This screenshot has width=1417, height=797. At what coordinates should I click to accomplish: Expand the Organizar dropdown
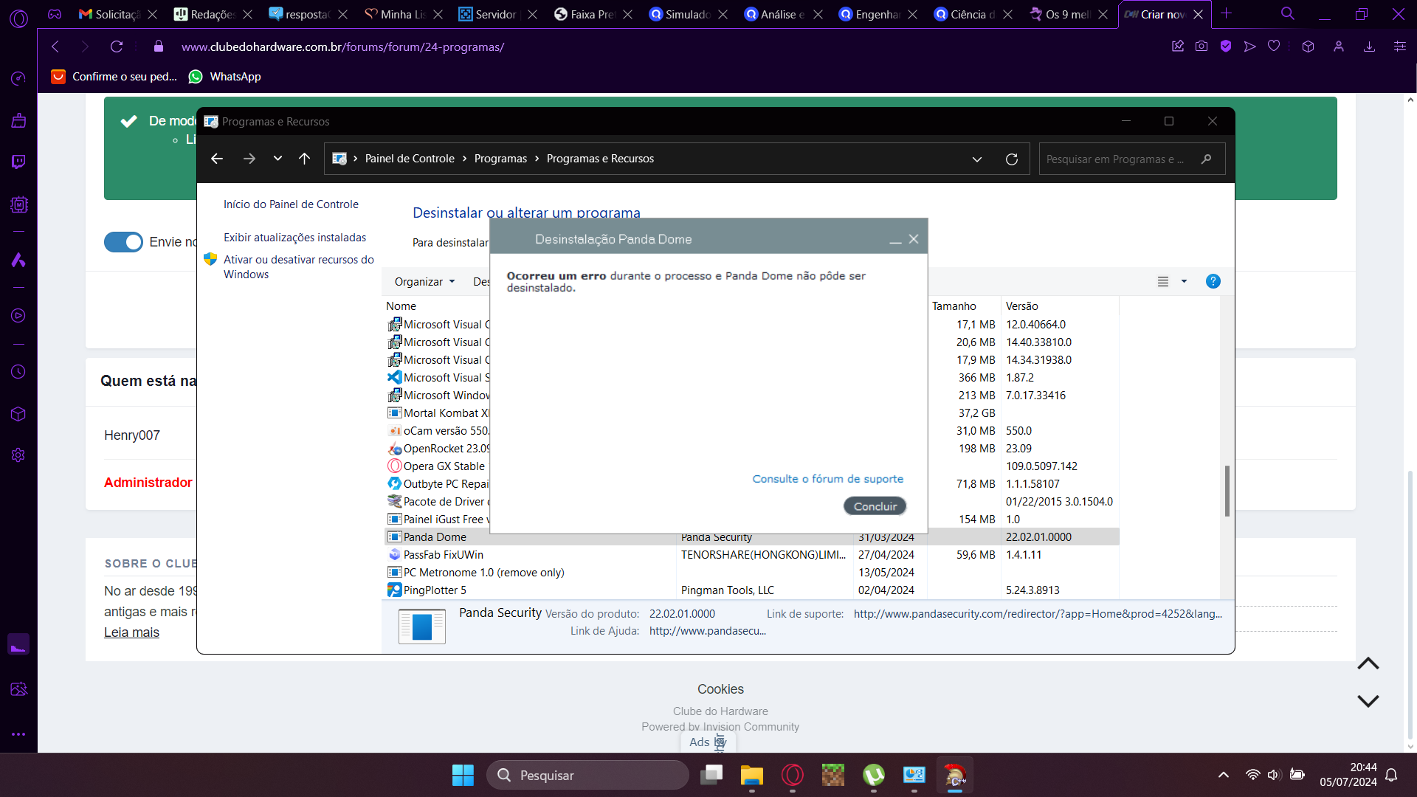424,281
